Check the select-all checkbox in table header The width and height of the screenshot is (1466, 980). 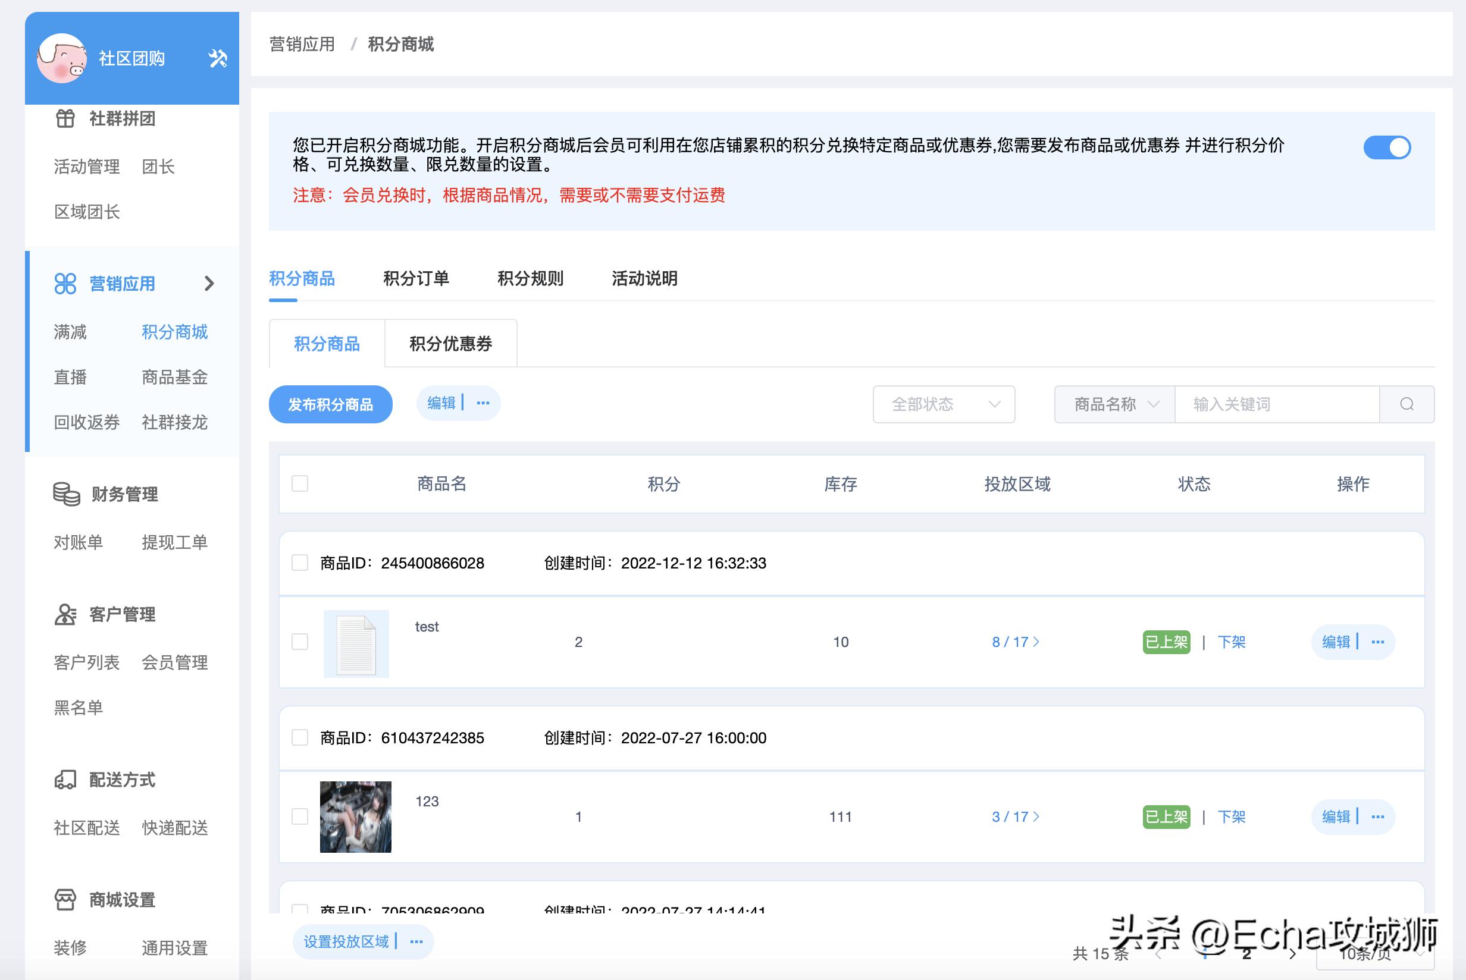pyautogui.click(x=299, y=483)
